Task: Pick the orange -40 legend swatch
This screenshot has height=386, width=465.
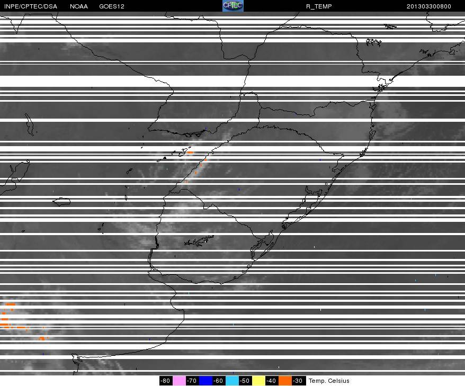Action: [x=285, y=381]
